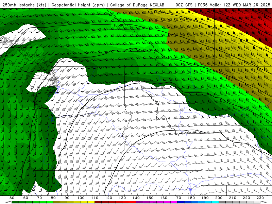272x204 pixels.
Task: Click the 10380 height contour label
Action: point(119,25)
